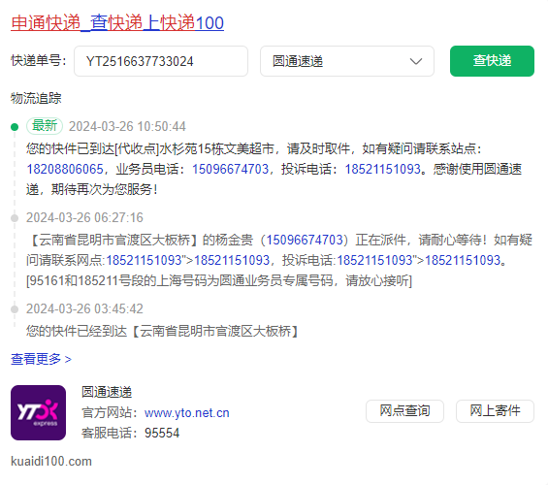Expand the courier list via chevron arrow
This screenshot has height=485, width=548.
click(x=416, y=61)
